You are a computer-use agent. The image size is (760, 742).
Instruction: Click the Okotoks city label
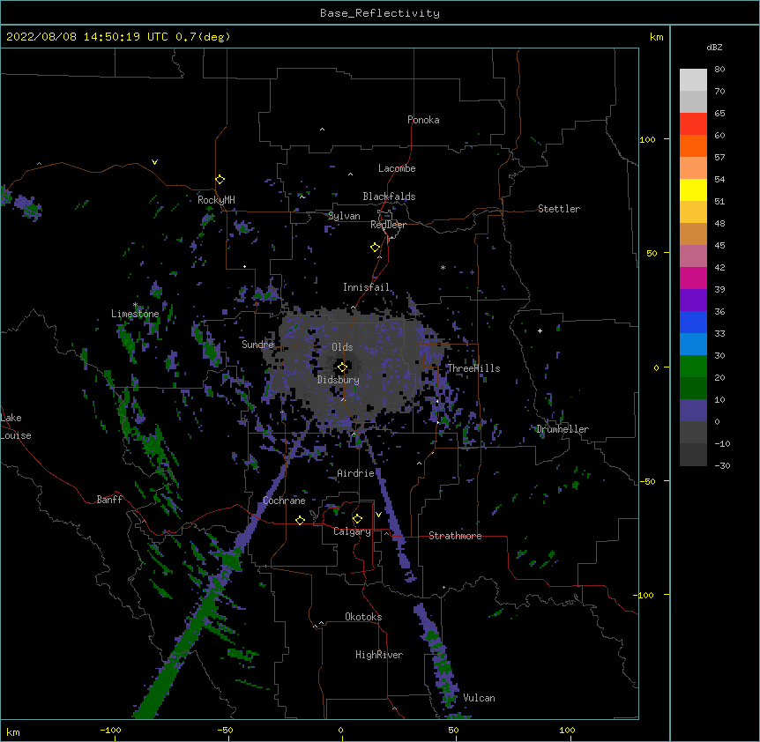click(x=363, y=617)
